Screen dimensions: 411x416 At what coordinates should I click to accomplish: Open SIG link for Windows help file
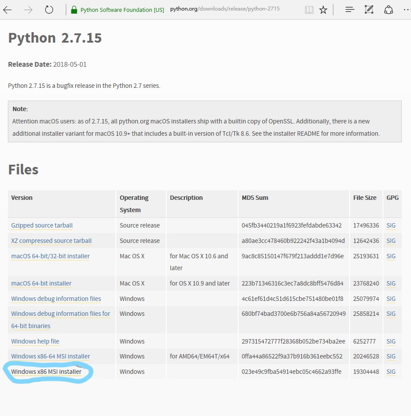(391, 341)
